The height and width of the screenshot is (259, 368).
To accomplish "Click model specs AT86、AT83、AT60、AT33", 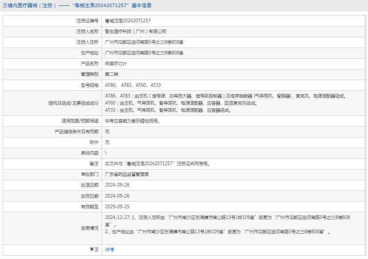I will tap(133, 85).
